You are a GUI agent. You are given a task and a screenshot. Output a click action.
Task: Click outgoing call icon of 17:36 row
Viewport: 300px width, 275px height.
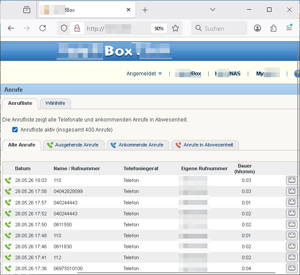tap(8, 268)
